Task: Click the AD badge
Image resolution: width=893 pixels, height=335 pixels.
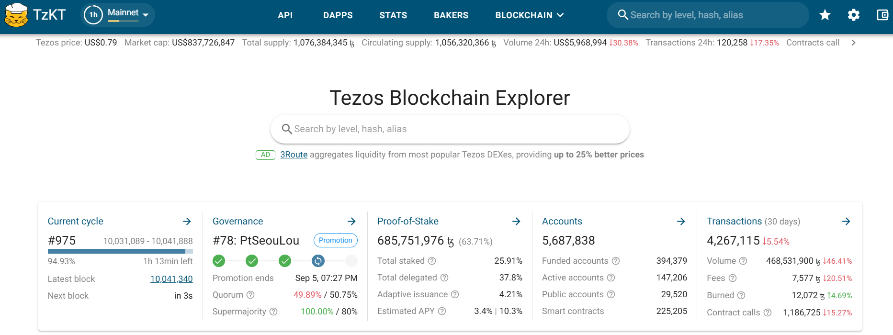Action: (x=265, y=155)
